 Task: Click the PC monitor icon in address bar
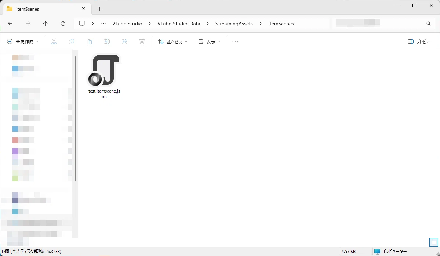[82, 24]
